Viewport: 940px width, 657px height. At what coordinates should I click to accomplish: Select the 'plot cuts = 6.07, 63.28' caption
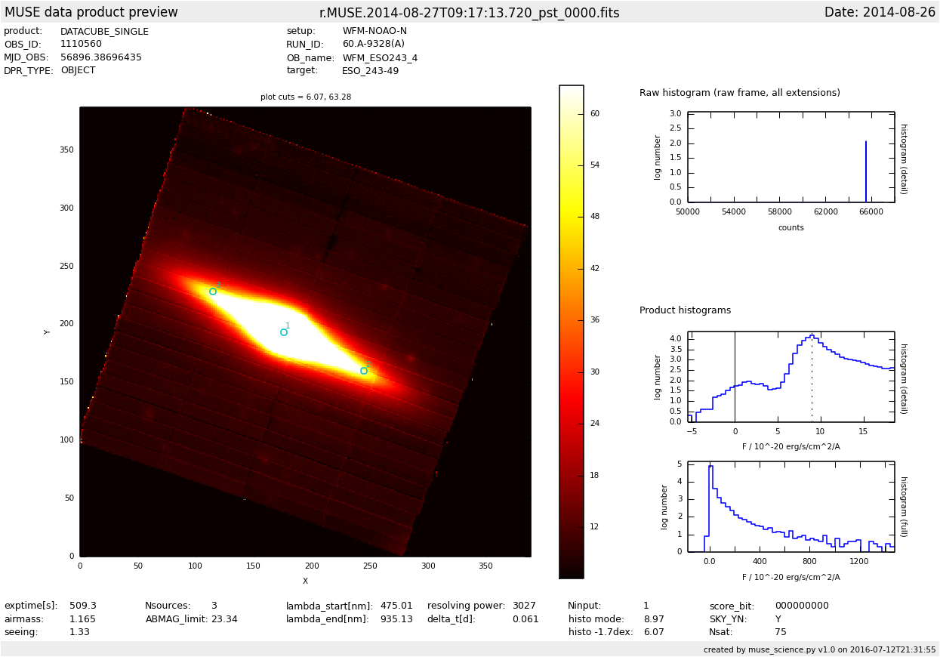(x=306, y=97)
